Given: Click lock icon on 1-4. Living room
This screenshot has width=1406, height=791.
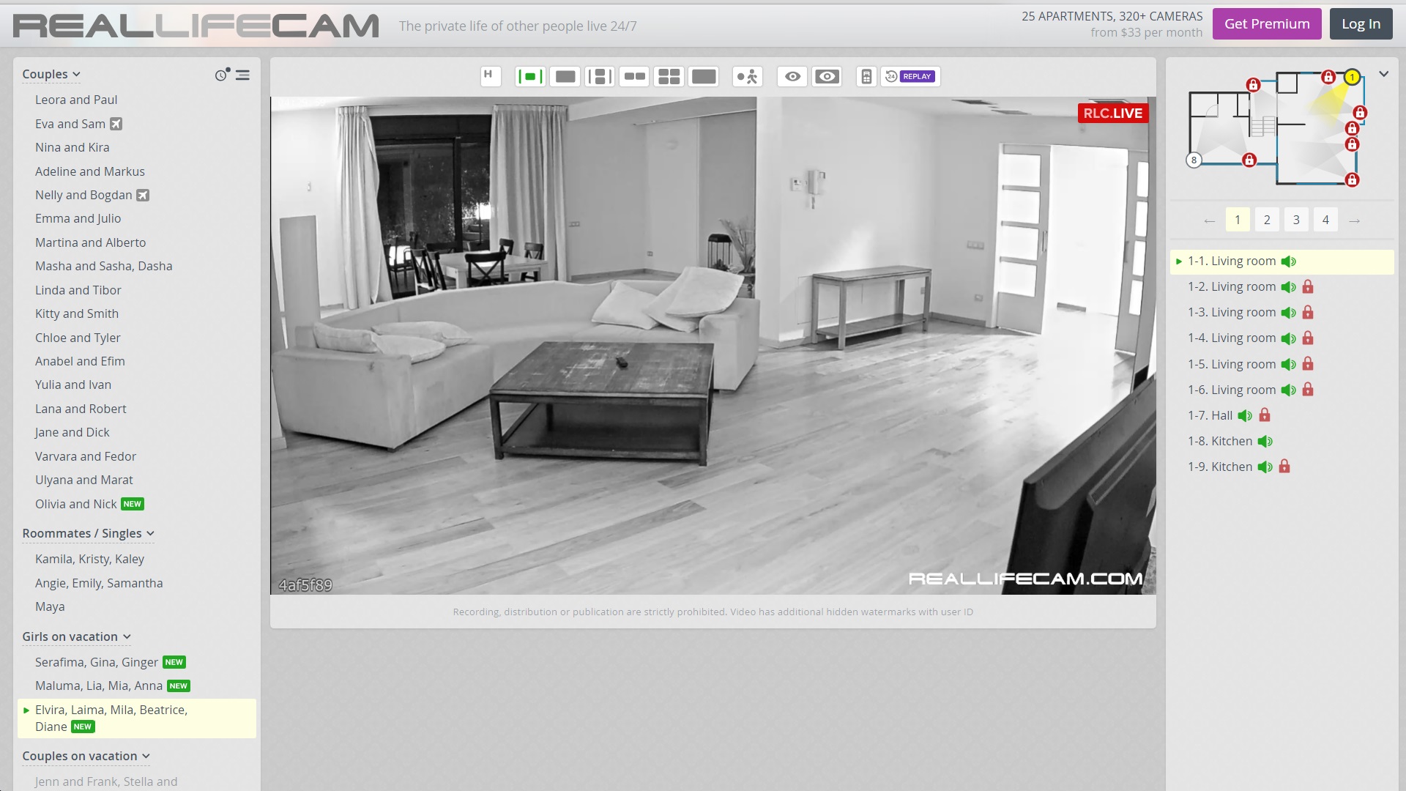Looking at the screenshot, I should (x=1308, y=338).
